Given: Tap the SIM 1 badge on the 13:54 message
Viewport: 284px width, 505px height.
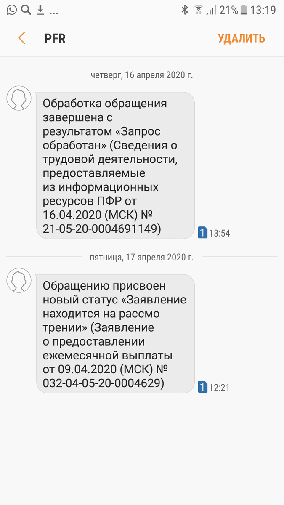Looking at the screenshot, I should (x=203, y=232).
